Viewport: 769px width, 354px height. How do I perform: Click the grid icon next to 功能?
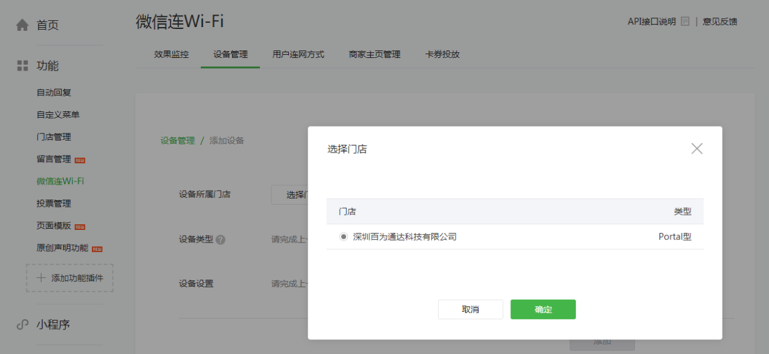click(x=23, y=66)
